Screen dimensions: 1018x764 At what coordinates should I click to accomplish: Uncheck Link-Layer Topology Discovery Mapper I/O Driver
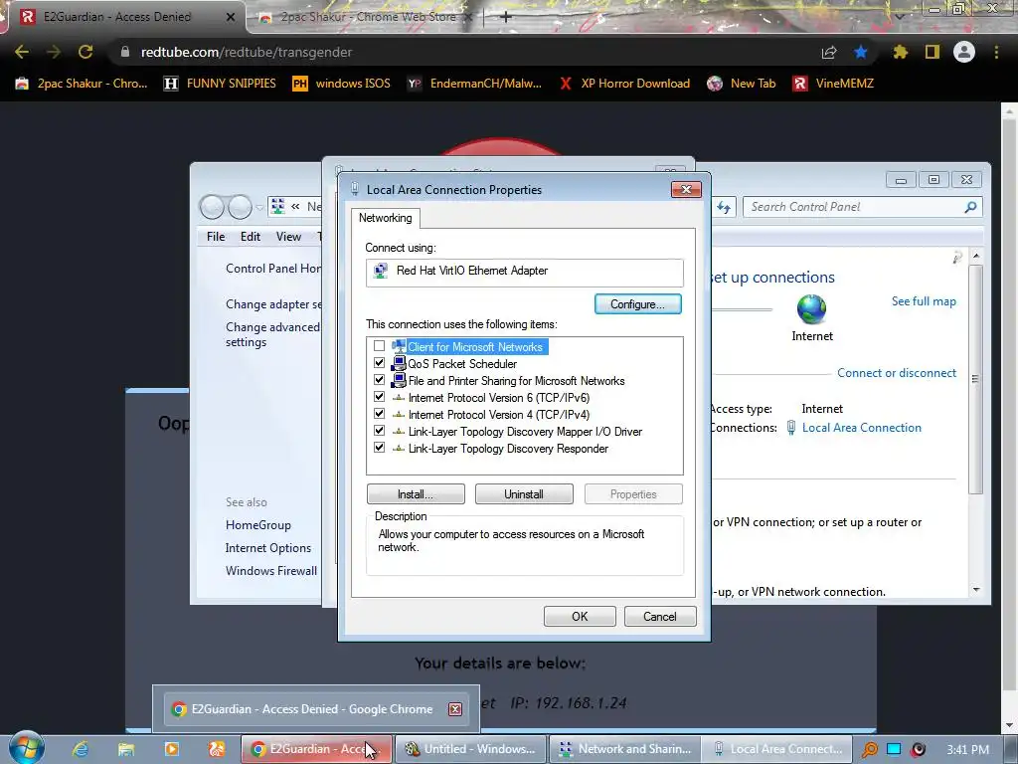(379, 432)
